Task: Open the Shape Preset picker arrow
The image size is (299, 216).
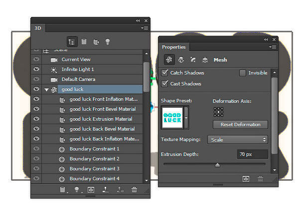Action: pyautogui.click(x=186, y=118)
